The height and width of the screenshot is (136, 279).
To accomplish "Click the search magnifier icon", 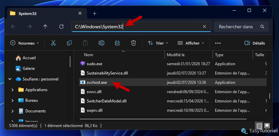I will pos(262,27).
